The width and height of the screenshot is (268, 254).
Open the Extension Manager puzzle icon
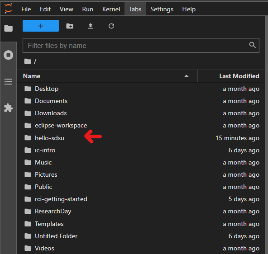point(8,108)
